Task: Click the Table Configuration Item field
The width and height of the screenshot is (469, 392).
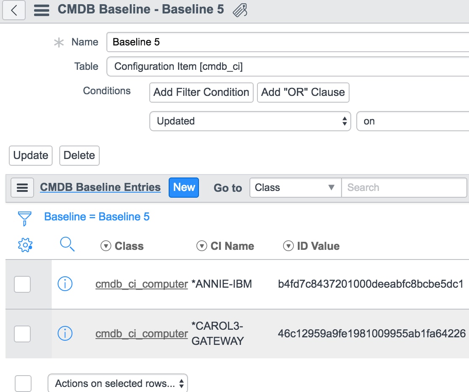Action: click(288, 66)
